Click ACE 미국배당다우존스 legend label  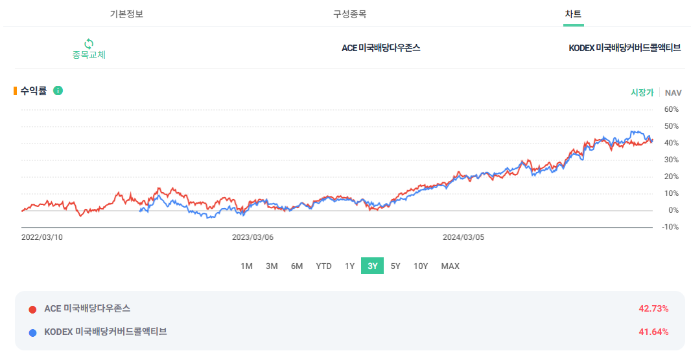88,308
